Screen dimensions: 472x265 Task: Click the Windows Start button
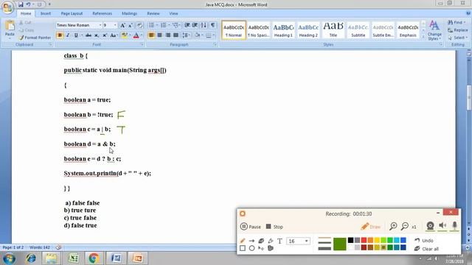click(9, 258)
